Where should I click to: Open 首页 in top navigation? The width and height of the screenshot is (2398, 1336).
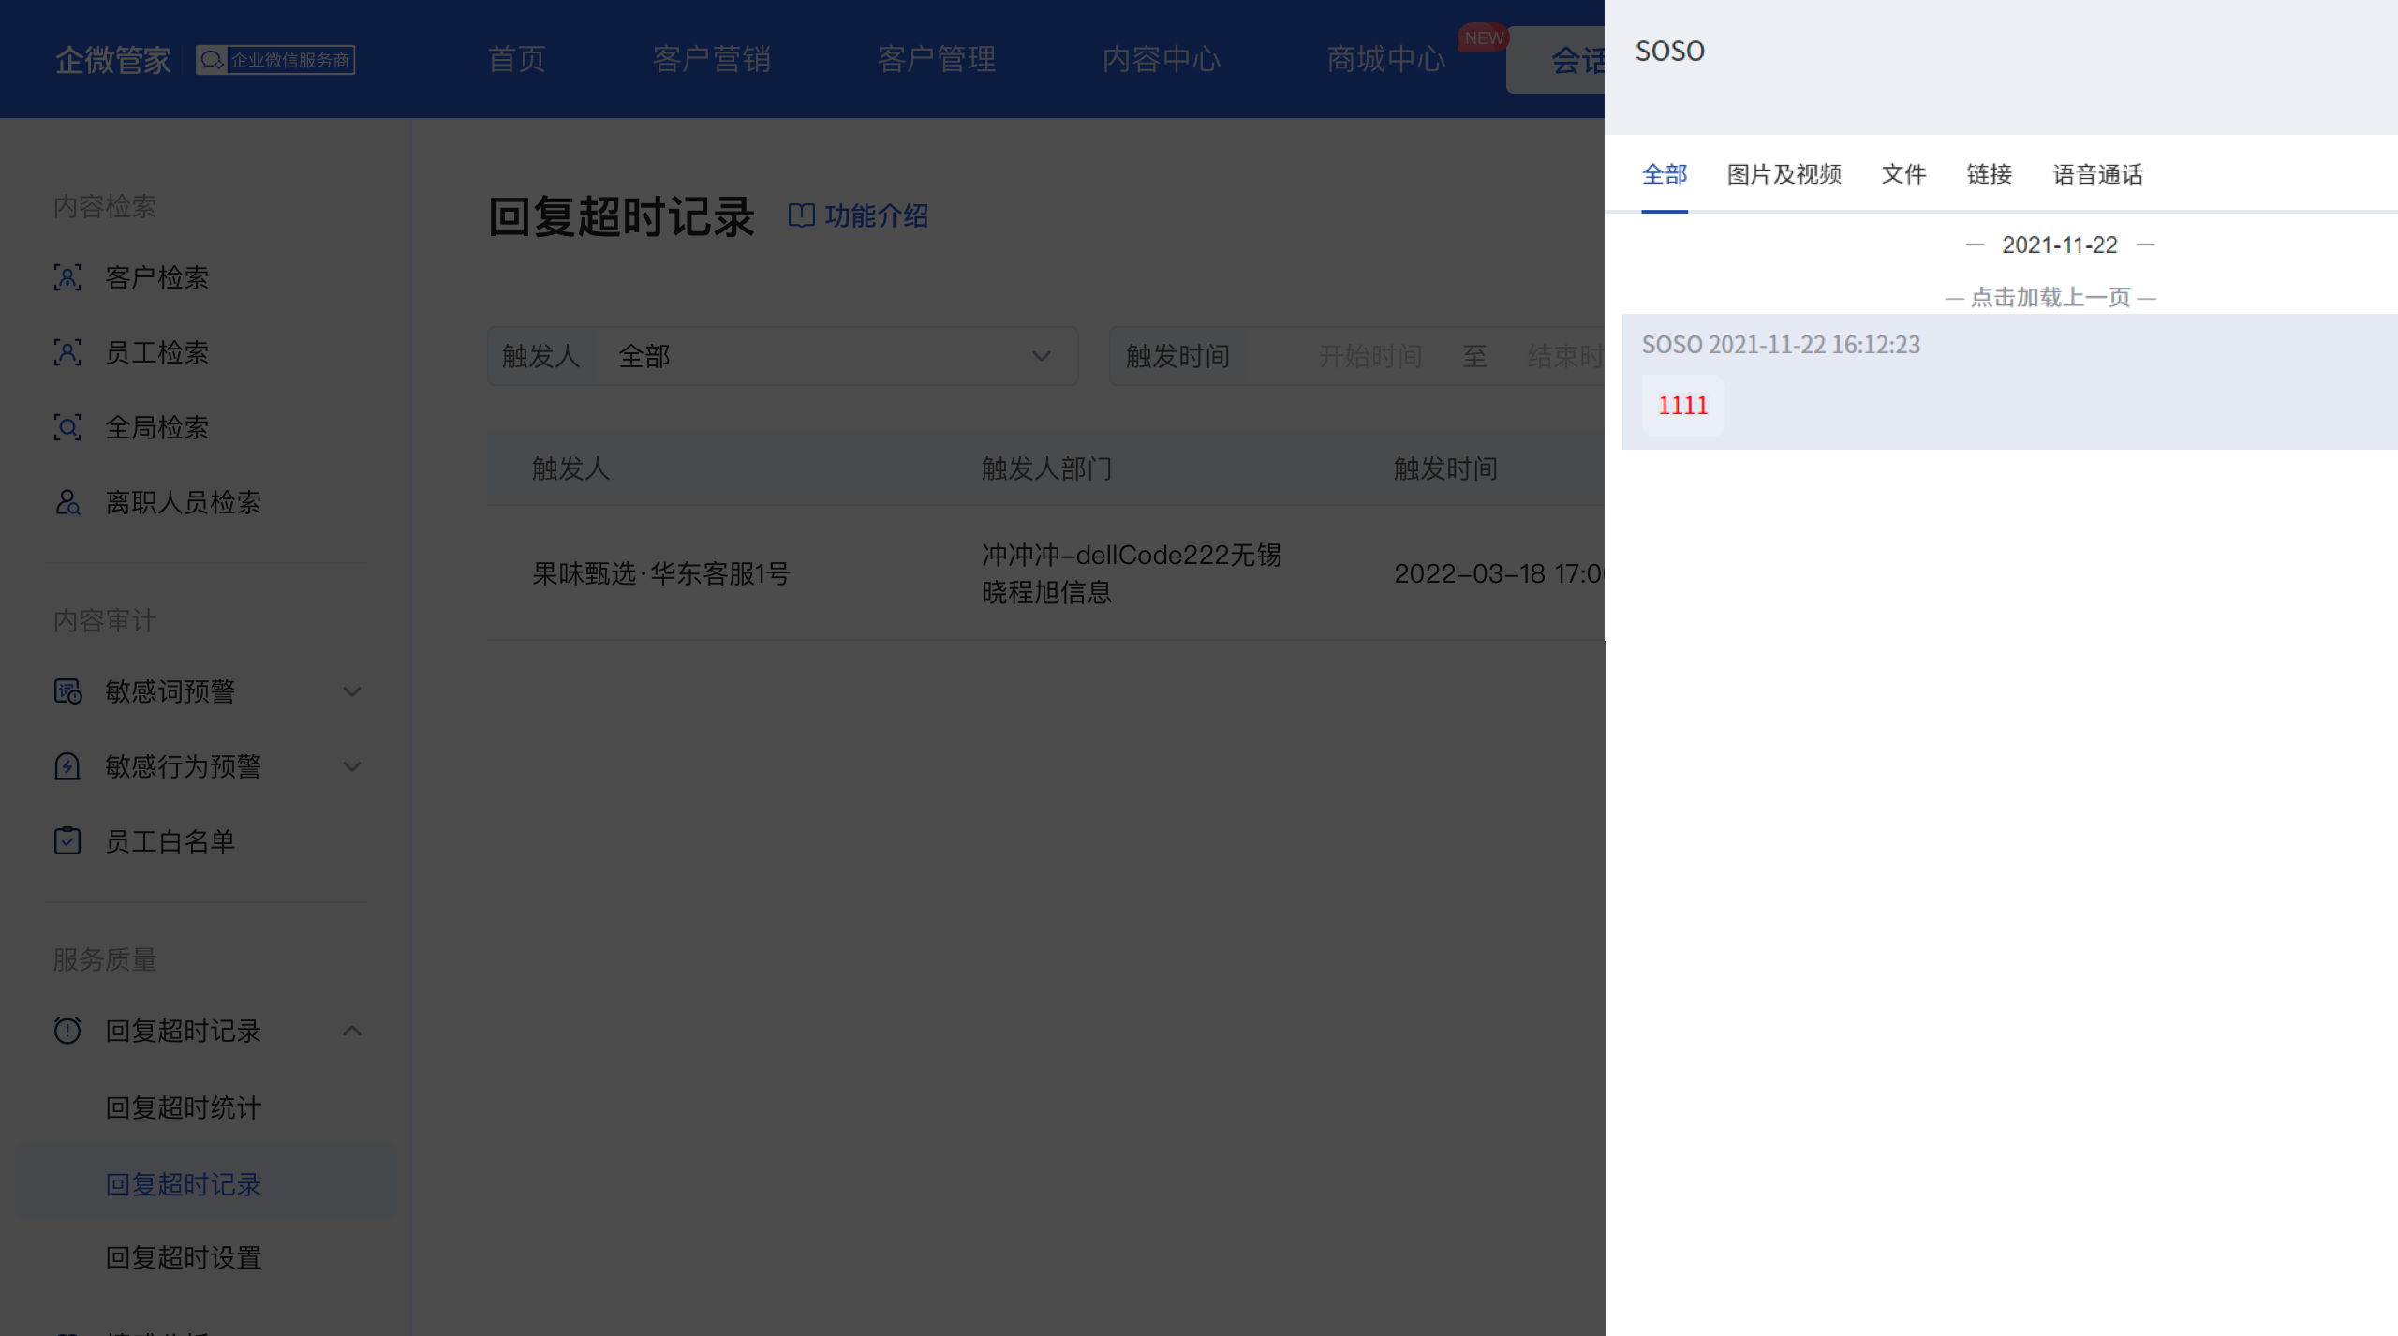tap(516, 59)
